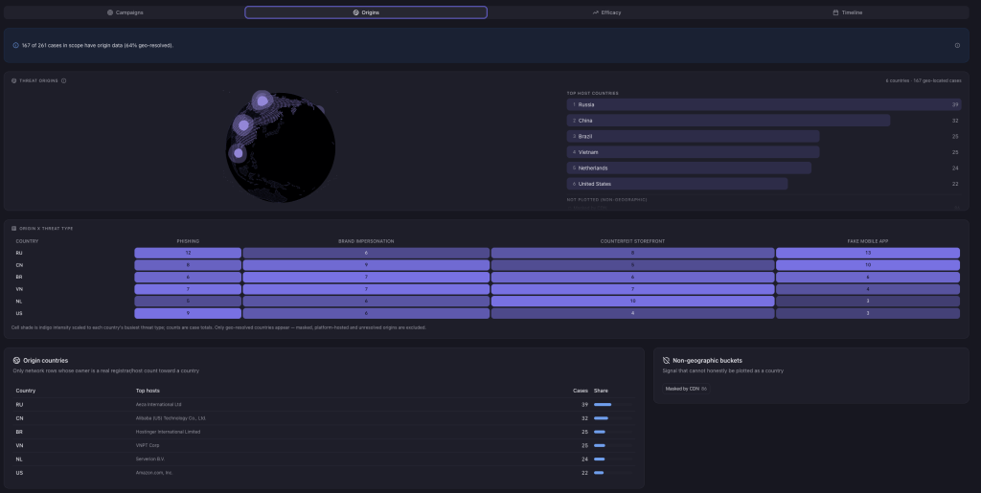Image resolution: width=981 pixels, height=493 pixels.
Task: Click the Top hosts column header
Action: [x=147, y=391]
